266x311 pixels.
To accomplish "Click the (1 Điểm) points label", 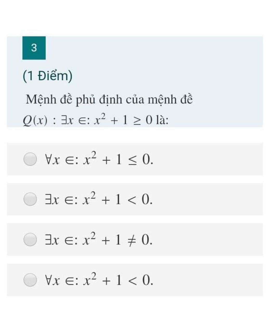I will point(48,76).
